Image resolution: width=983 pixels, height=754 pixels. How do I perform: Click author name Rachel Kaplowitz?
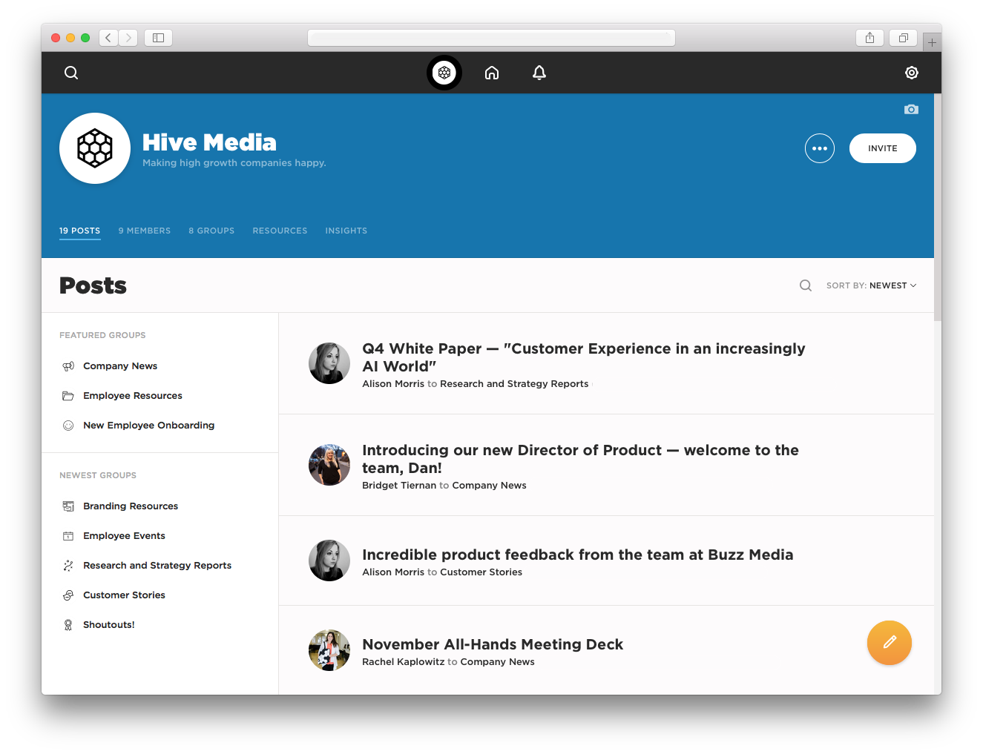point(404,662)
